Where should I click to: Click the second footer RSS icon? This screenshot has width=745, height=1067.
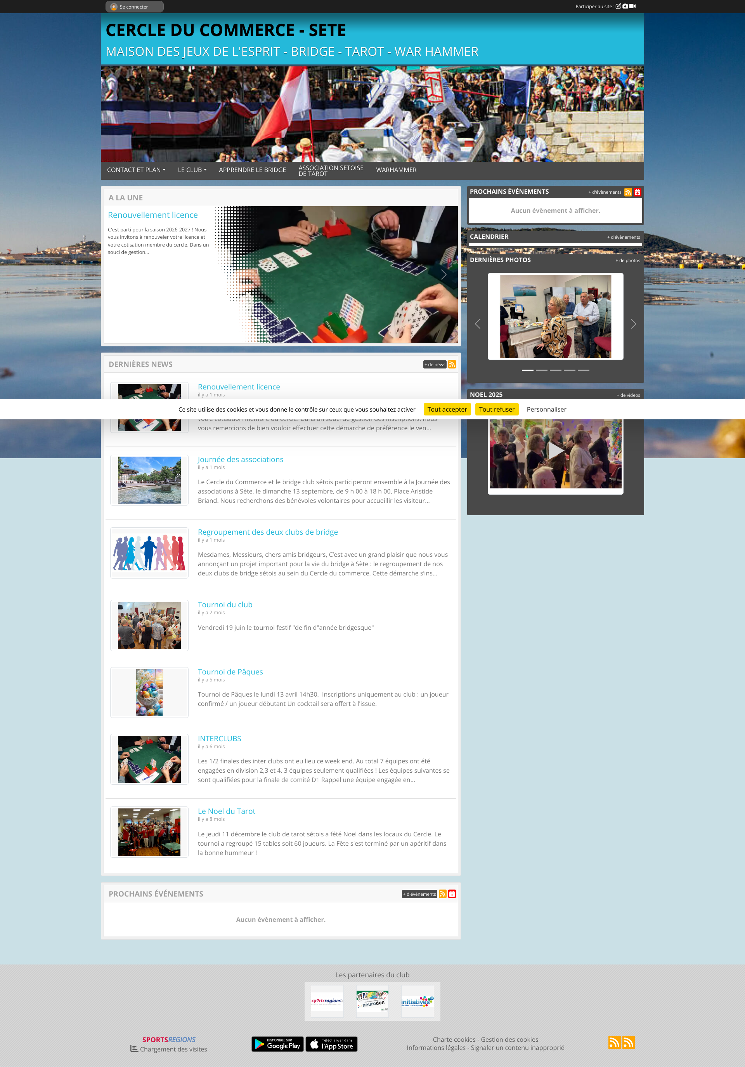(x=629, y=1043)
